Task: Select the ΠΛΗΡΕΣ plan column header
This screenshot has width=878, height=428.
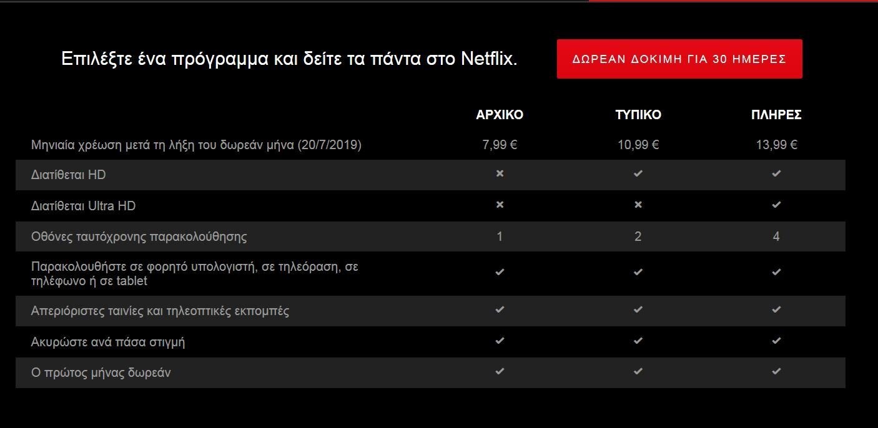Action: [x=776, y=115]
